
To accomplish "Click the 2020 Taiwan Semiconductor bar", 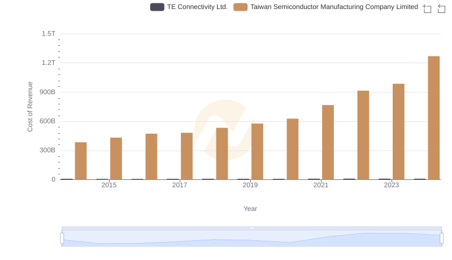I will [293, 149].
